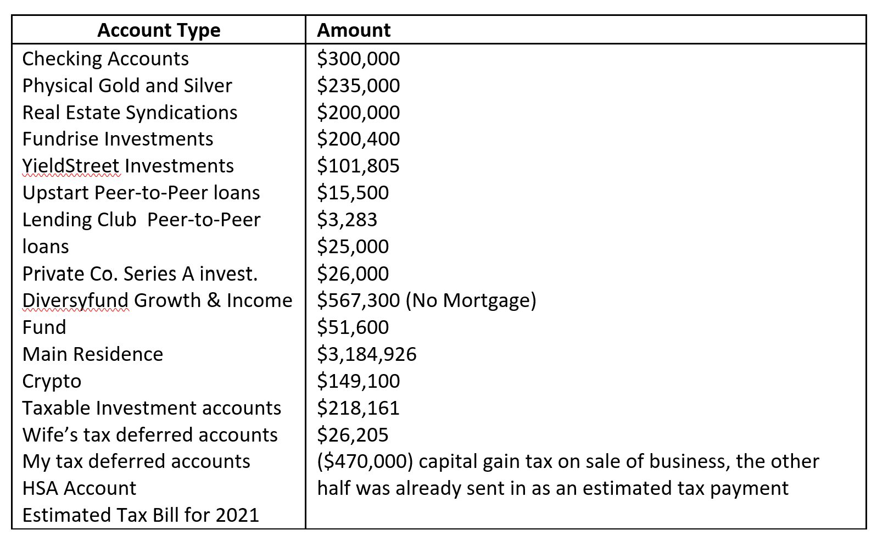Click the Amount column header
The image size is (877, 541).
354,30
